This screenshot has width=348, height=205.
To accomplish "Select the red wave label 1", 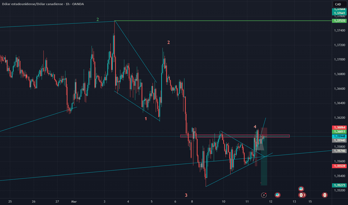I will click(146, 119).
